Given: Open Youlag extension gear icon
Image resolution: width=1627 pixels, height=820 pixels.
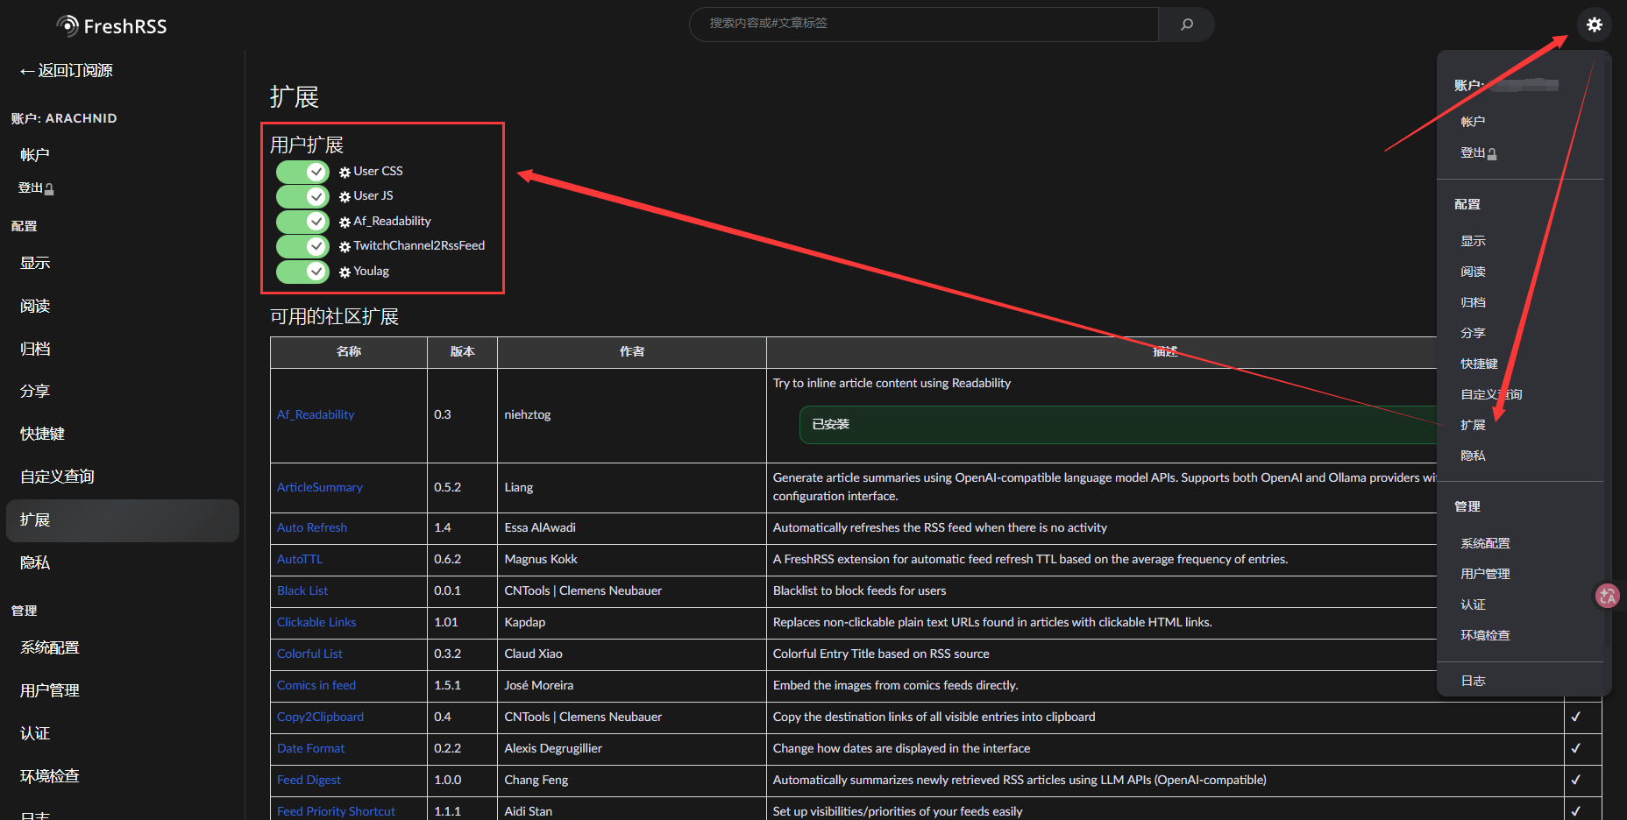Looking at the screenshot, I should tap(345, 272).
